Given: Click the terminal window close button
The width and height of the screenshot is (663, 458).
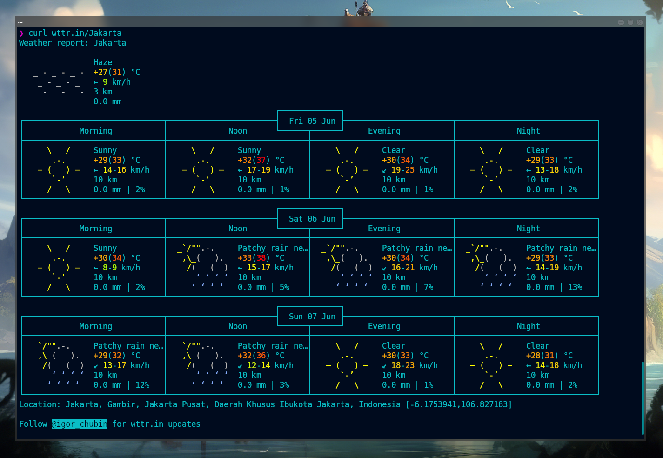Looking at the screenshot, I should (640, 22).
